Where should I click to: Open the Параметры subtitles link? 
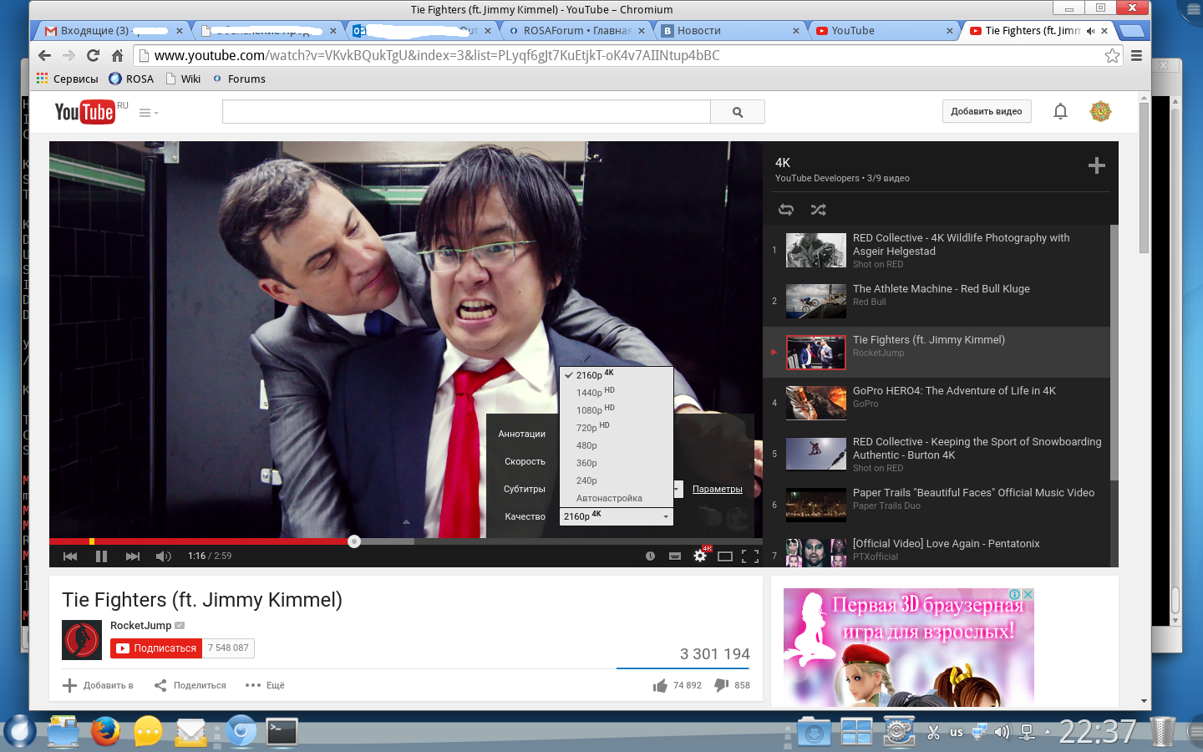[x=718, y=489]
